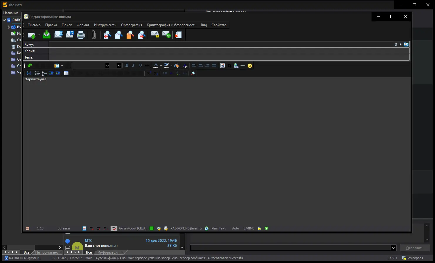435x263 pixels.
Task: Click the bulleted list icon
Action: (x=38, y=73)
